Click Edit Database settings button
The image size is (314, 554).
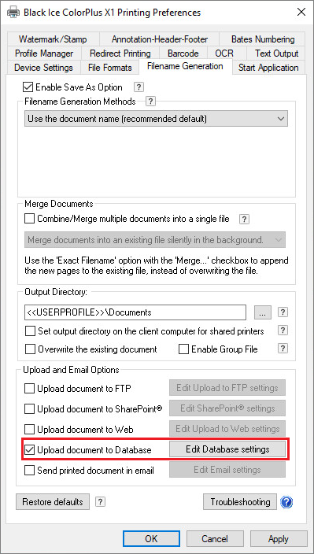(227, 449)
